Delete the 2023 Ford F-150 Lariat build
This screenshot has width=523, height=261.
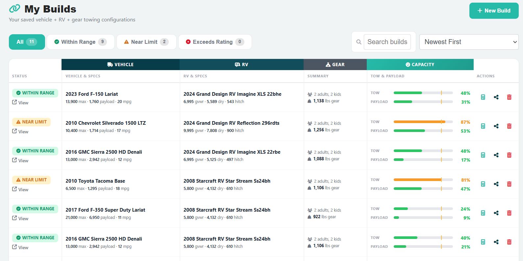click(x=509, y=97)
